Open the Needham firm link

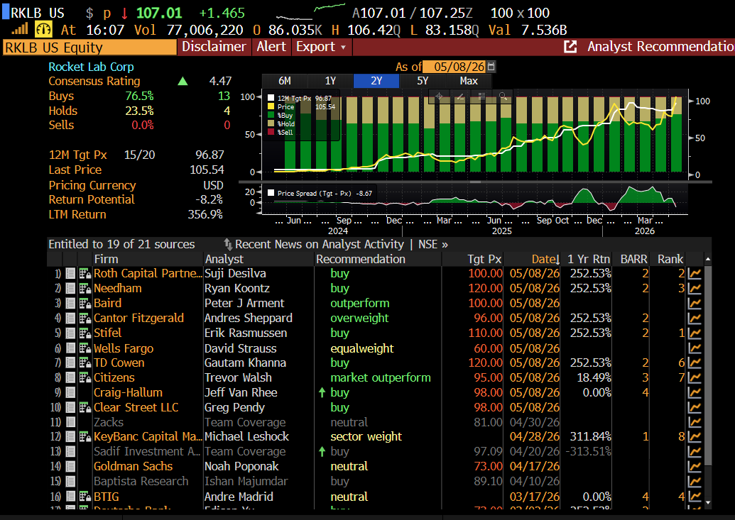coord(118,289)
